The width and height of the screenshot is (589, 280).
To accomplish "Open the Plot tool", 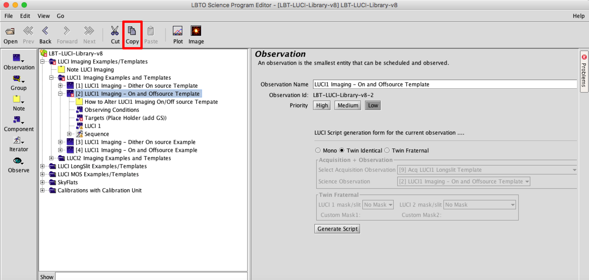I will coord(177,31).
